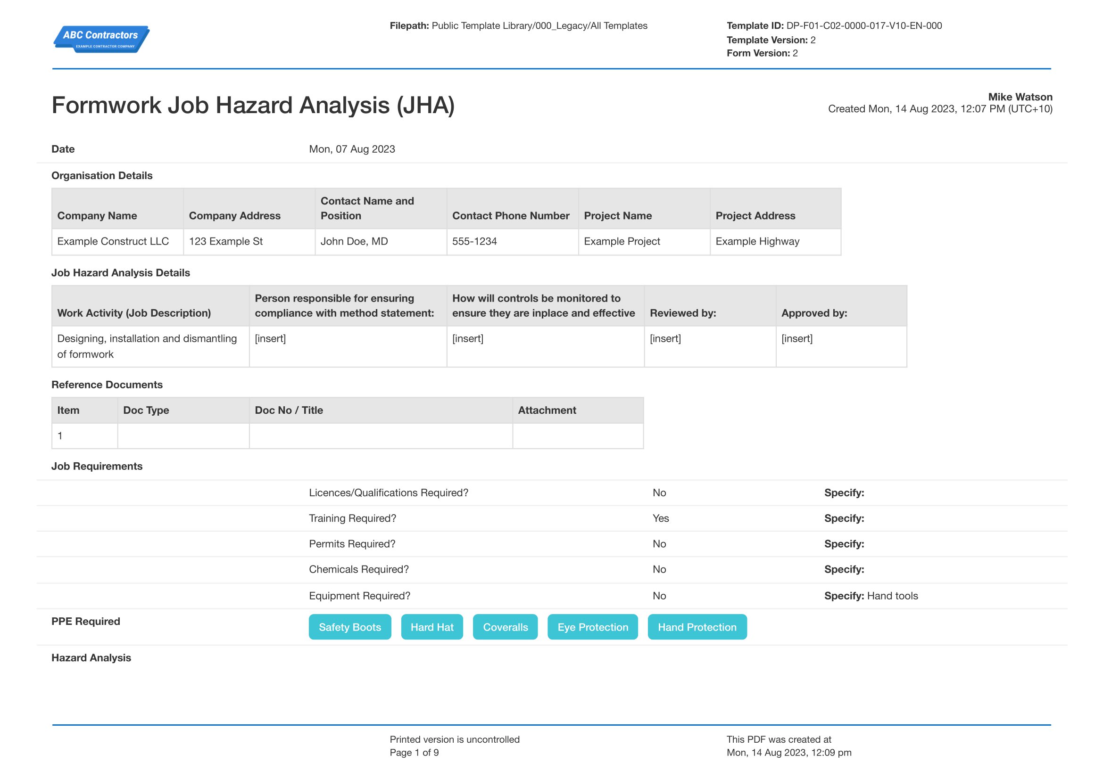Toggle the Hard Hat PPE requirement
The height and width of the screenshot is (779, 1103).
[432, 627]
